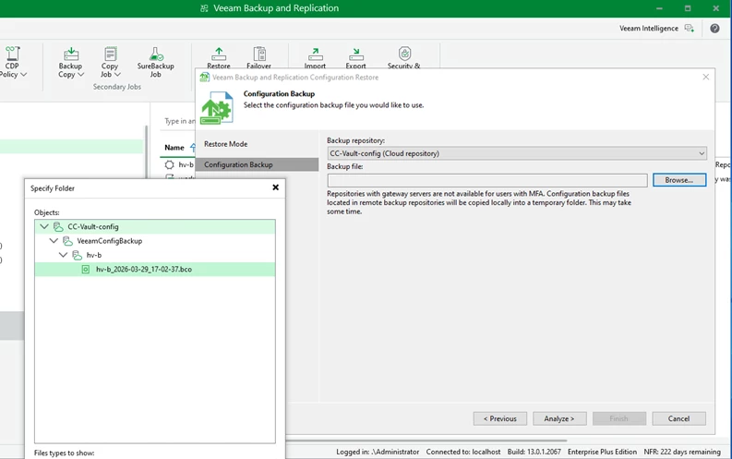Collapse the CC-Vault-config tree node
Viewport: 732px width, 459px height.
pos(44,226)
